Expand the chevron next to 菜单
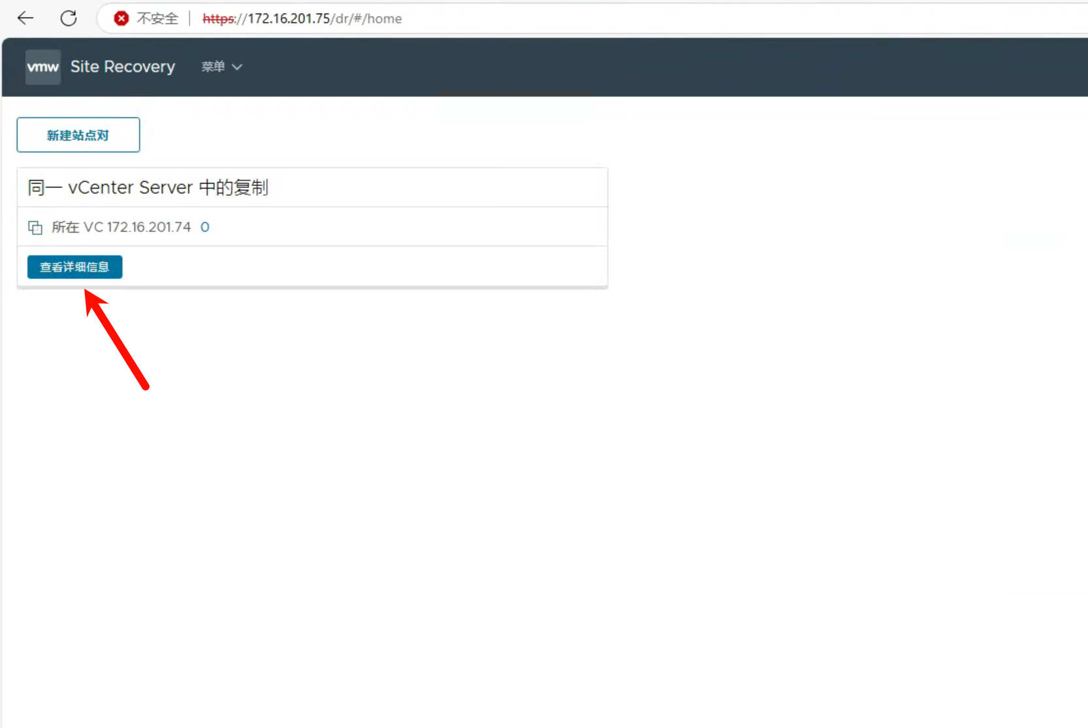Image resolution: width=1088 pixels, height=728 pixels. tap(237, 67)
